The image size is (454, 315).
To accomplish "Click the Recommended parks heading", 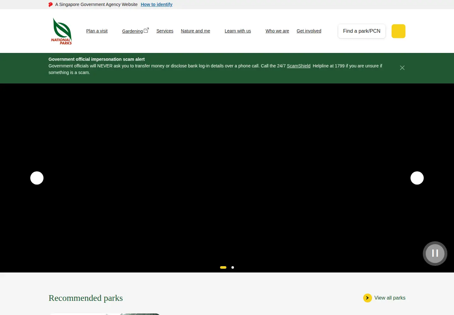I will pyautogui.click(x=86, y=298).
